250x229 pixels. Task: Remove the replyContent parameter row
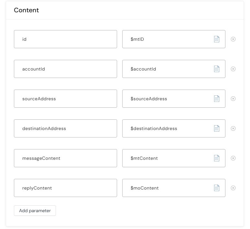click(233, 188)
